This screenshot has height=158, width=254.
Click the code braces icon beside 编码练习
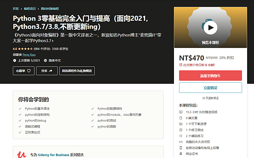tap(181, 136)
